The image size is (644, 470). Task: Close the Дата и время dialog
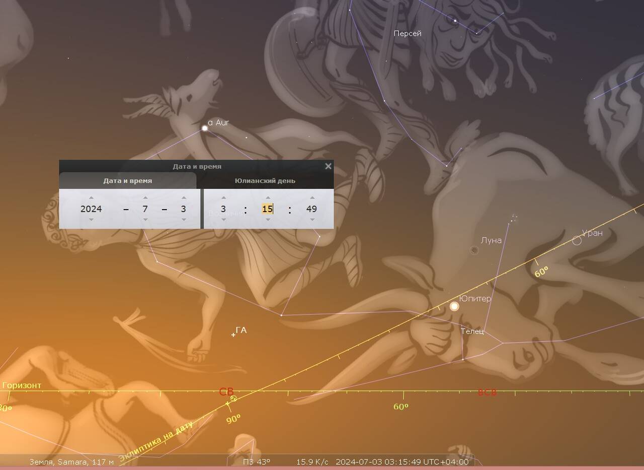pos(328,166)
